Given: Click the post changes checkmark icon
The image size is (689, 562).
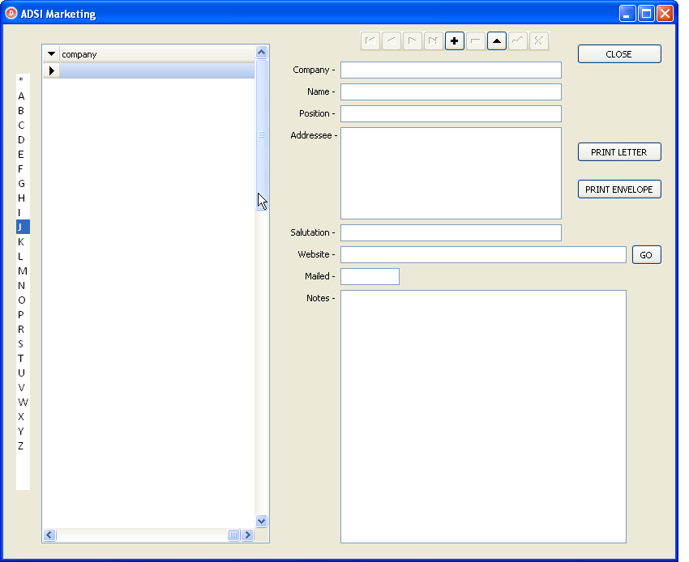Looking at the screenshot, I should (517, 40).
